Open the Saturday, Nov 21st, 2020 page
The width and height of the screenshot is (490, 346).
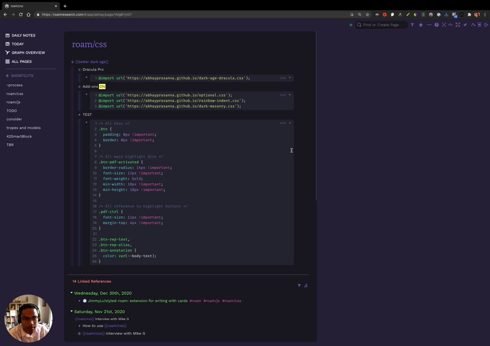pos(99,311)
